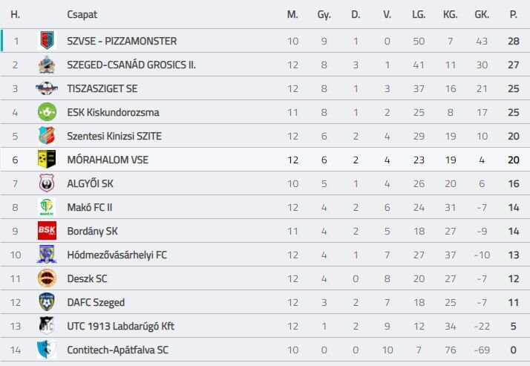
Task: Click the green ESK Kiskundorozsma logo
Action: 47,112
